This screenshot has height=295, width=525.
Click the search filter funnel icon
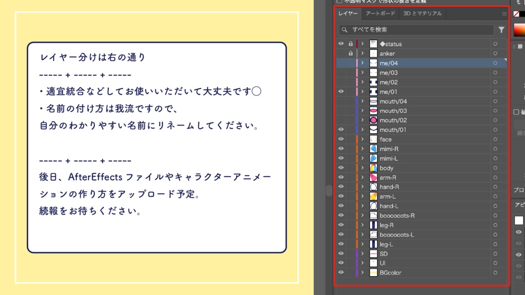pyautogui.click(x=501, y=29)
